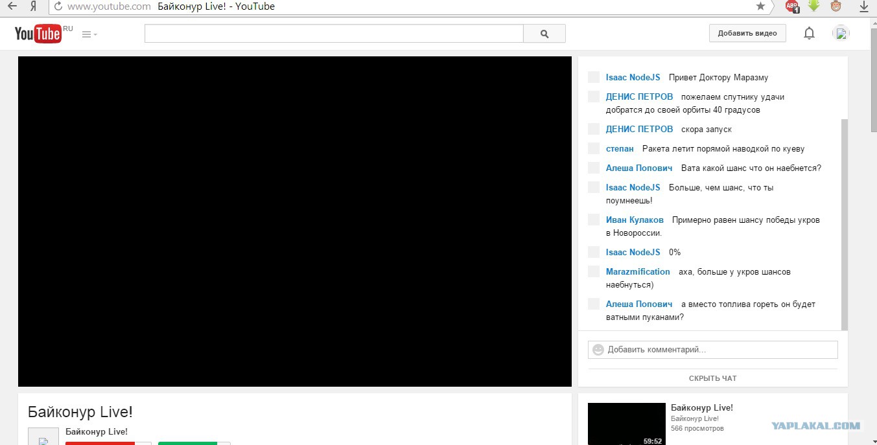Open Isaac NodeJS name on the '0%' message
This screenshot has width=877, height=445.
[633, 252]
